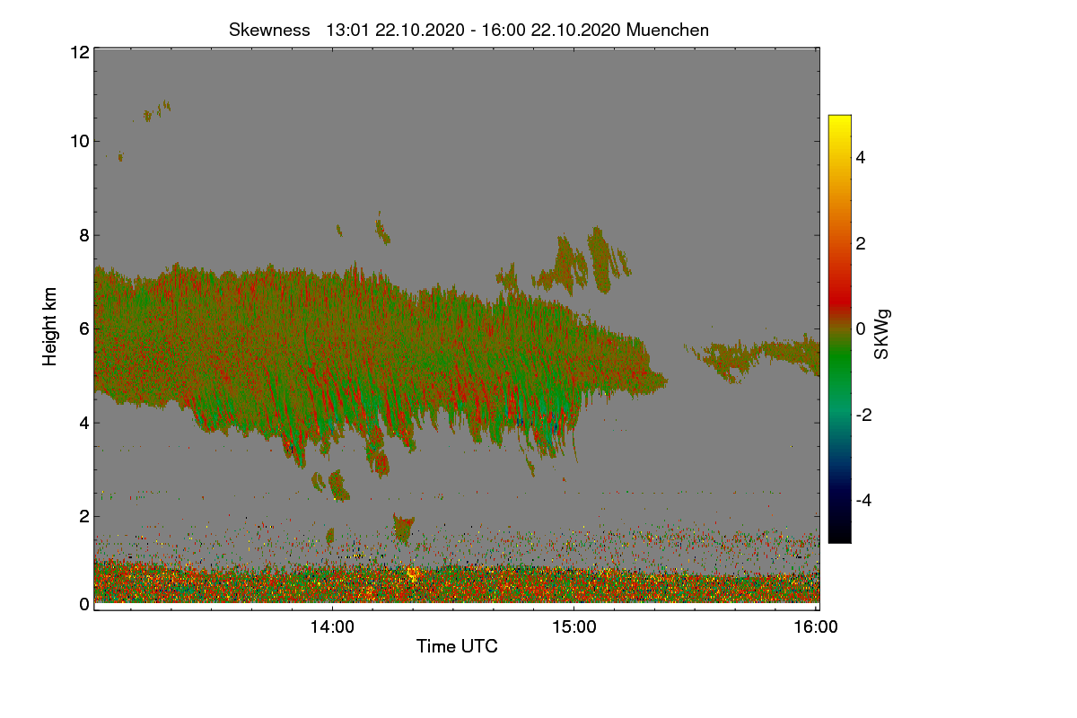Click the 6 height axis tick label
The image size is (1077, 718).
(x=84, y=328)
